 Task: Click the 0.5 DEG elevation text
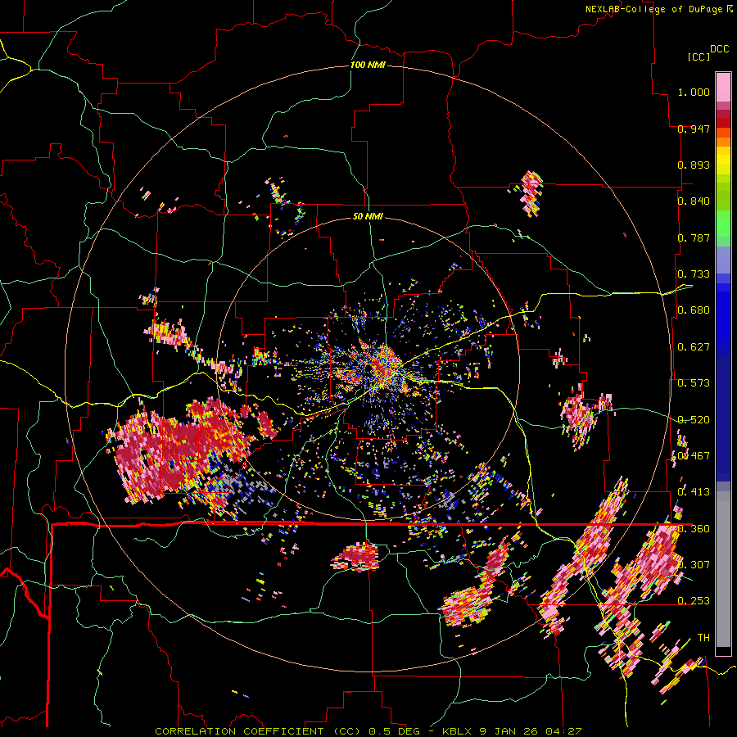[x=393, y=731]
